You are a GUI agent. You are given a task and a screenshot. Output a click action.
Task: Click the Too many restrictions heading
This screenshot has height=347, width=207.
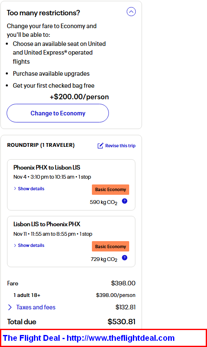point(43,13)
